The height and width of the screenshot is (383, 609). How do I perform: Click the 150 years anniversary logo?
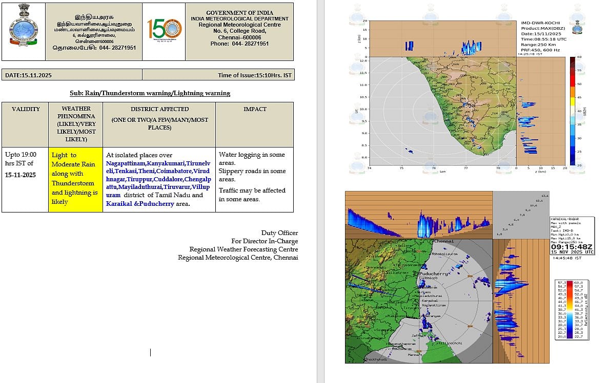point(164,31)
